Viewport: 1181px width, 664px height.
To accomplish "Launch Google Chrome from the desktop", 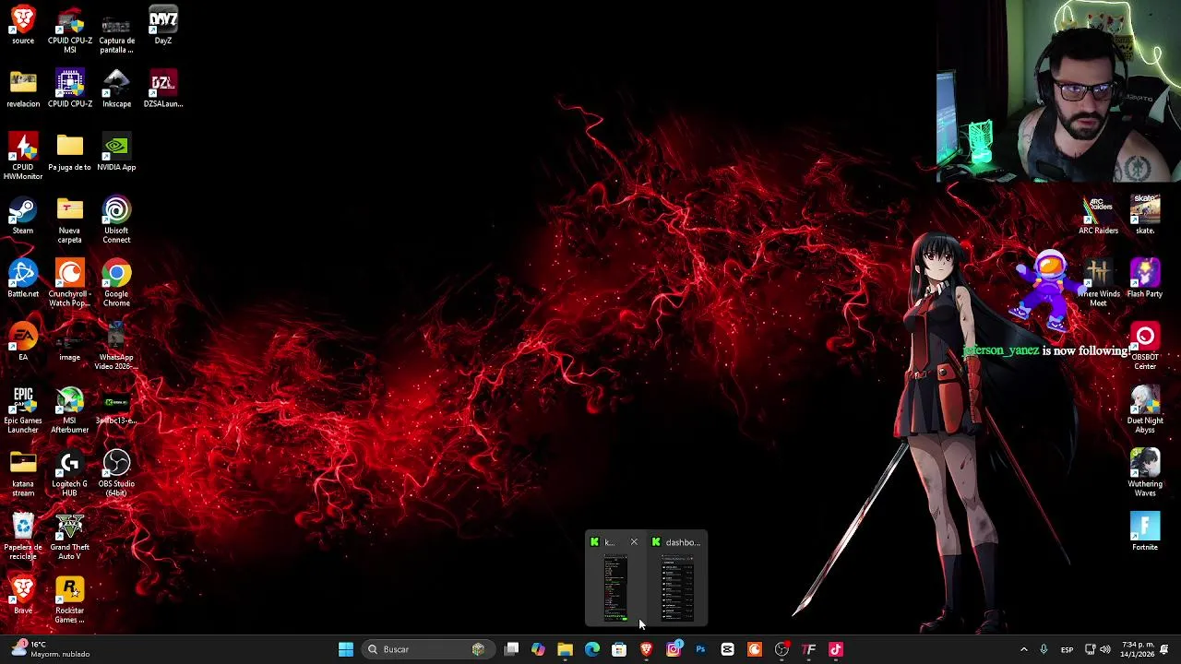I will coord(116,283).
